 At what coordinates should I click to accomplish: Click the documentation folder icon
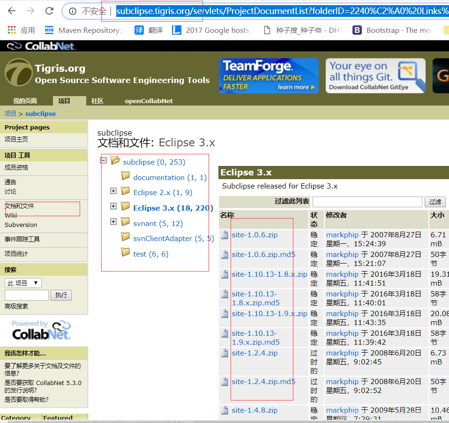pos(125,176)
